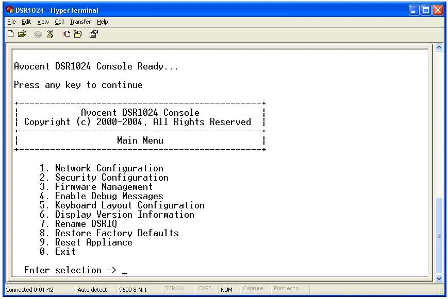
Task: Click the '9. Reset Appliance' line
Action: 86,242
